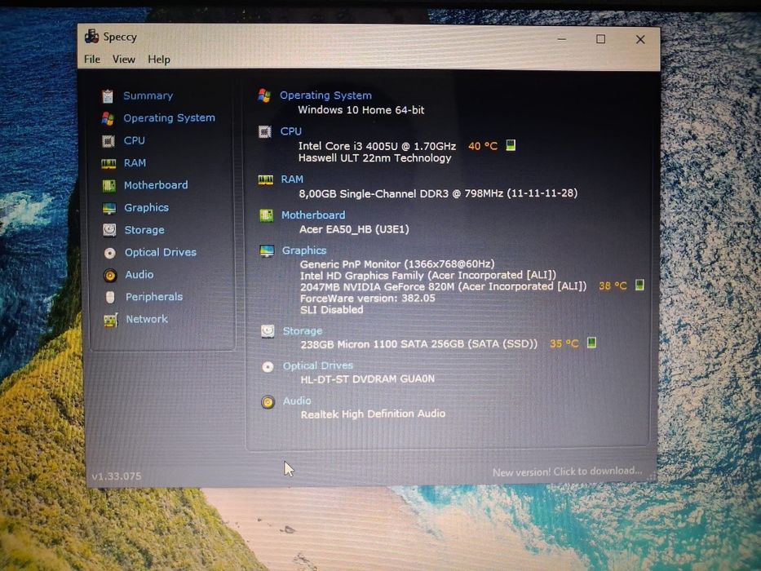
Task: Open the File menu
Action: (91, 60)
